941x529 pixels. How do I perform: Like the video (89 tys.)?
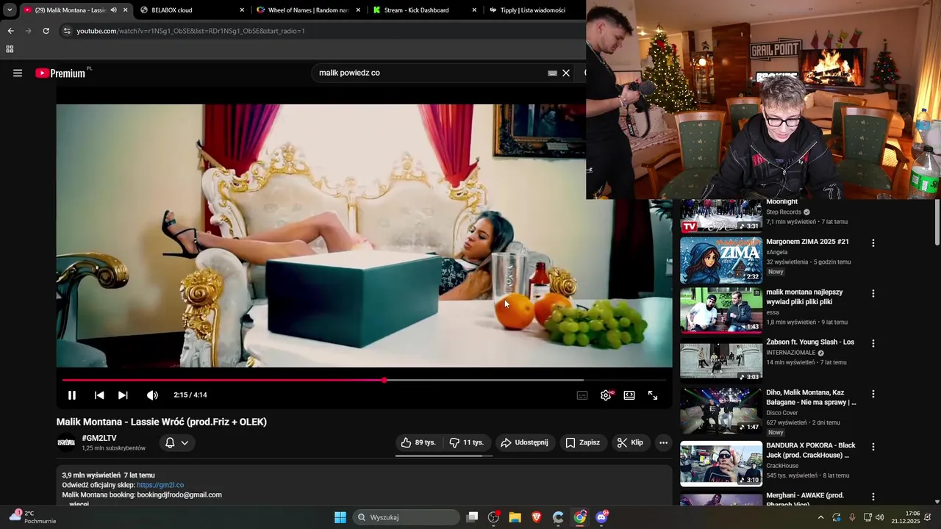click(418, 442)
